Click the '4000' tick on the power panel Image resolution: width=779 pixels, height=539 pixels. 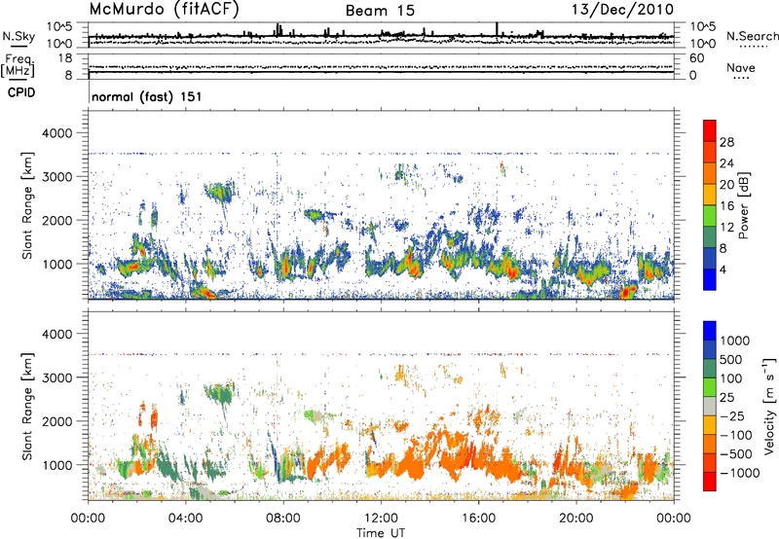(x=59, y=133)
